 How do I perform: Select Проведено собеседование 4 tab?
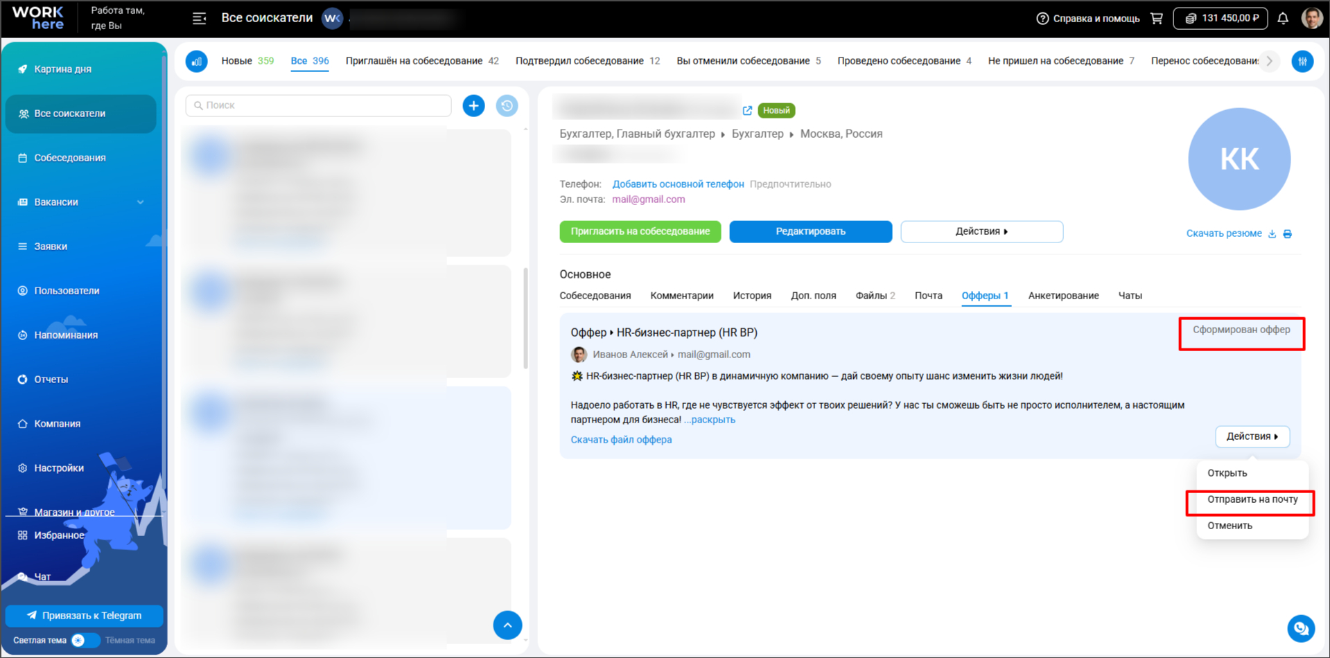(x=904, y=61)
